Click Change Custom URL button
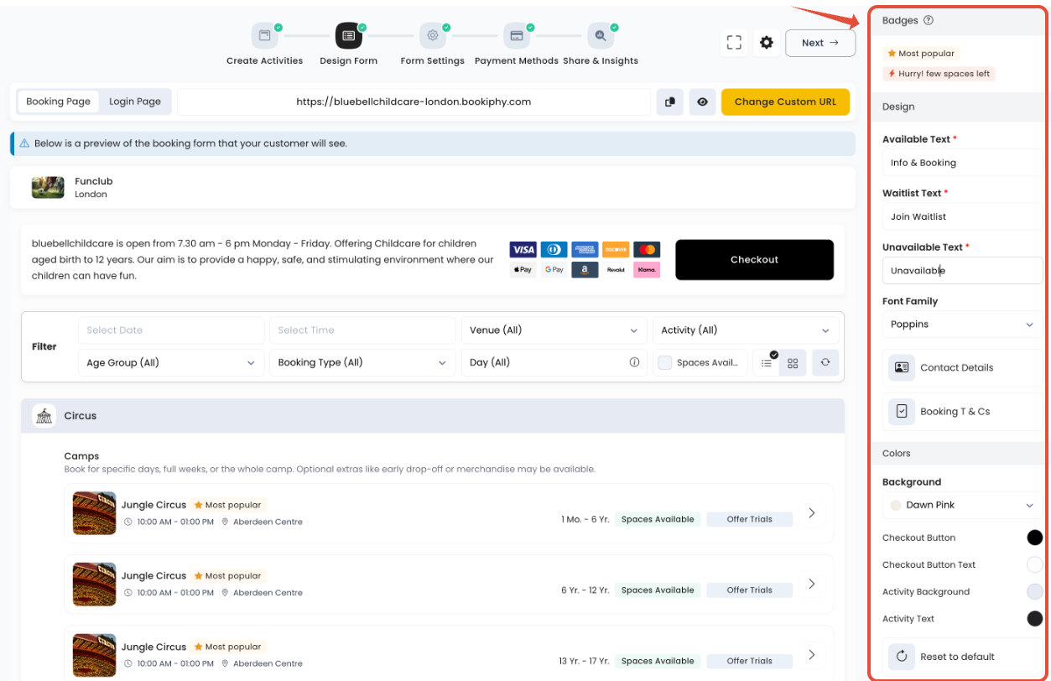Viewport: 1051px width, 681px height. coord(785,102)
